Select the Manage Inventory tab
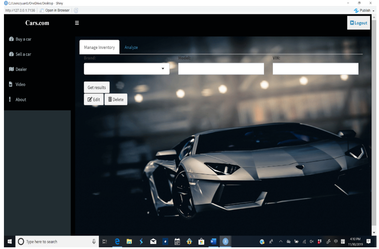This screenshot has width=379, height=249. coord(99,47)
